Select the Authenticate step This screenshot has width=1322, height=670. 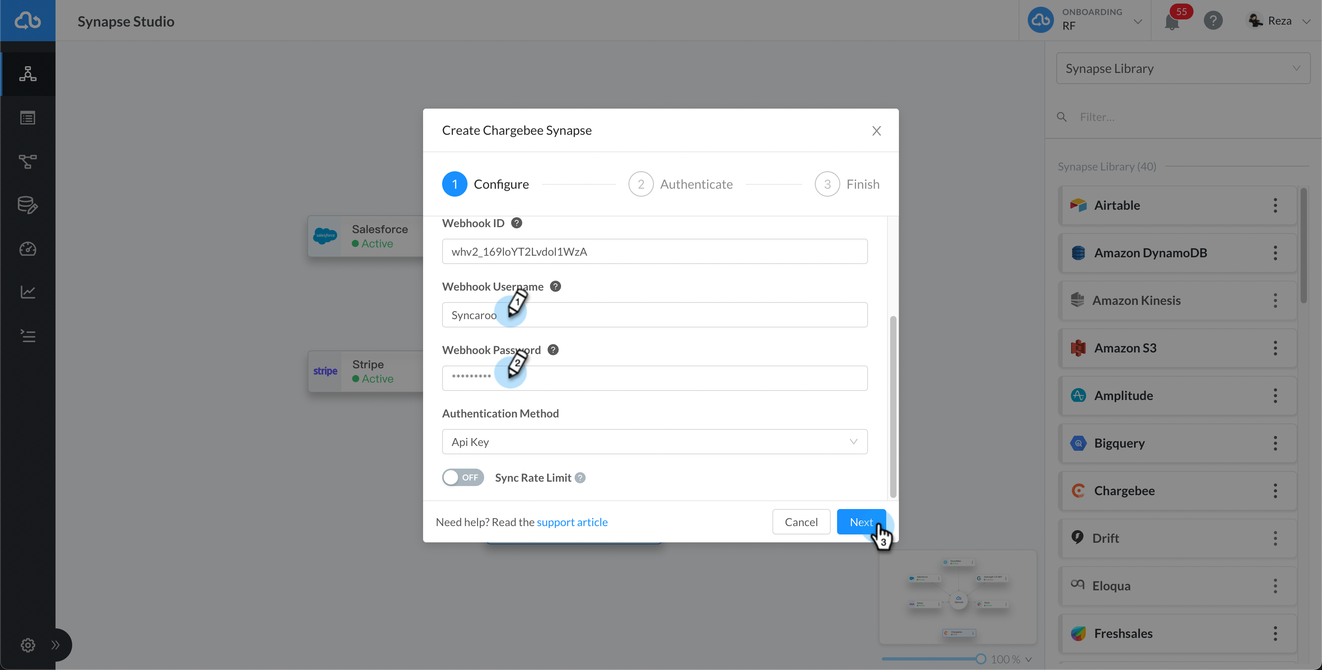click(680, 184)
